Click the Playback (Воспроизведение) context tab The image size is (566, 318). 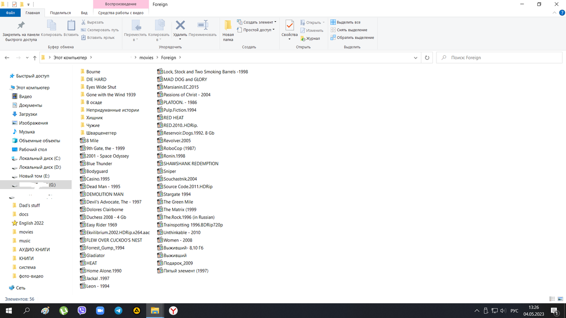tap(121, 4)
